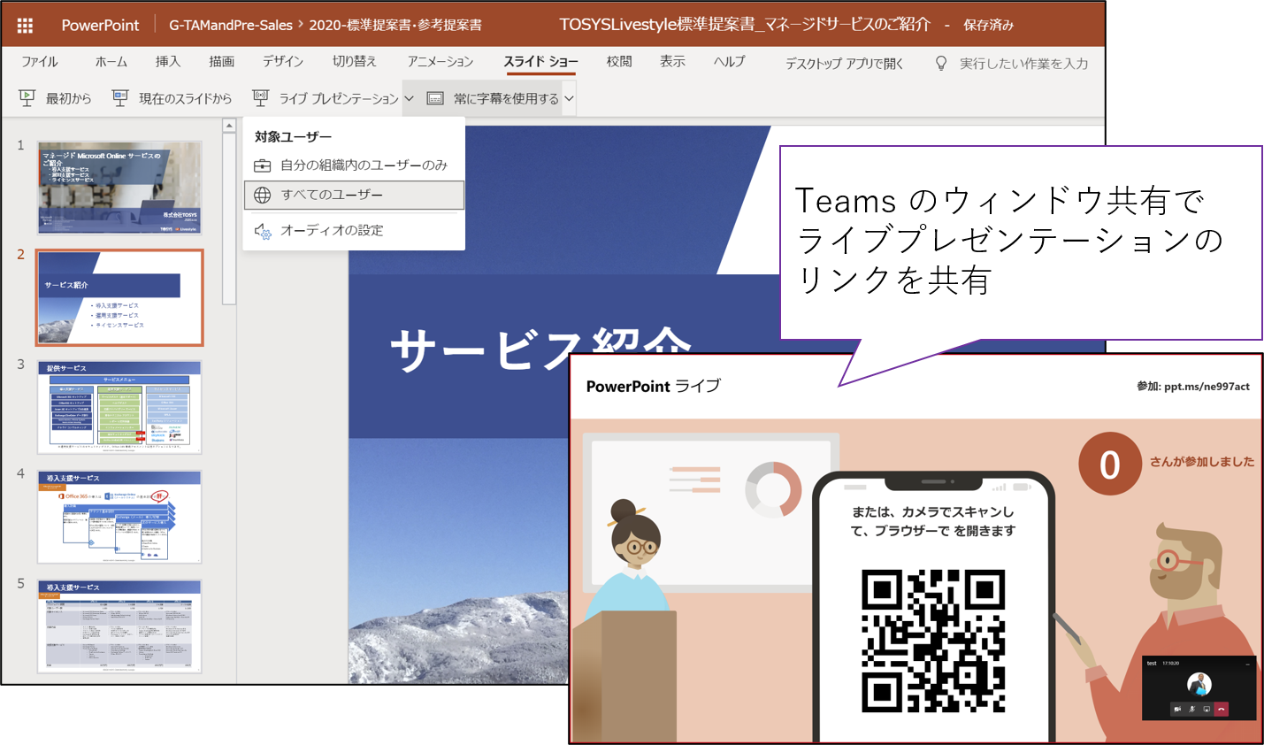Click the lightbulb tell-me icon
The width and height of the screenshot is (1264, 745).
941,63
